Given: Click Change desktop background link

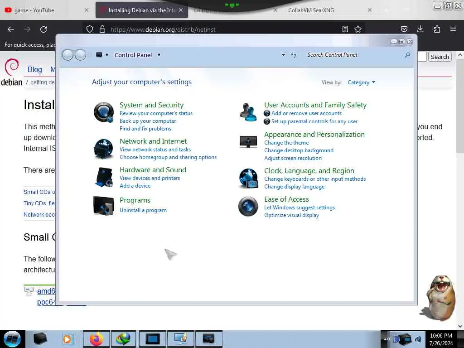Looking at the screenshot, I should (x=299, y=150).
